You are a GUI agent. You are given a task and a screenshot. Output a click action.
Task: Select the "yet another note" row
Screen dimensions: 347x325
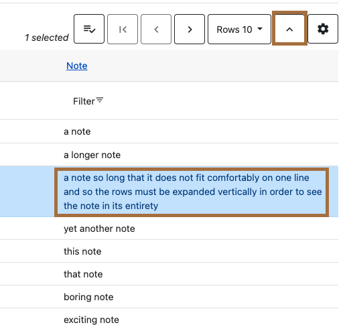point(169,229)
